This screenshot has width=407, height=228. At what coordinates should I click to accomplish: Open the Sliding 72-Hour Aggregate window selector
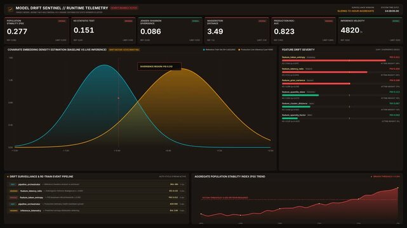356,11
